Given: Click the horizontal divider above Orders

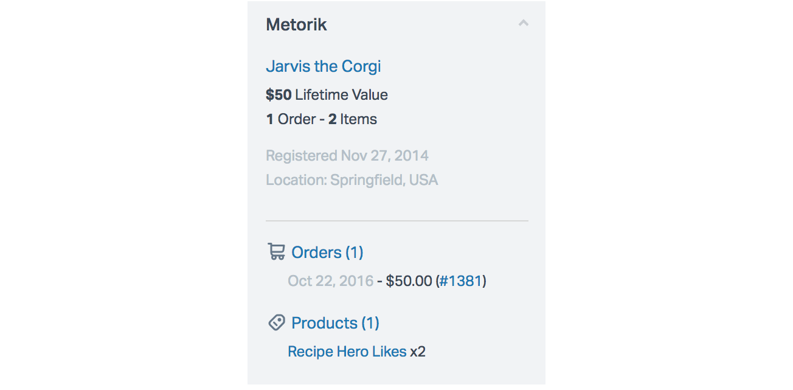Looking at the screenshot, I should [396, 220].
